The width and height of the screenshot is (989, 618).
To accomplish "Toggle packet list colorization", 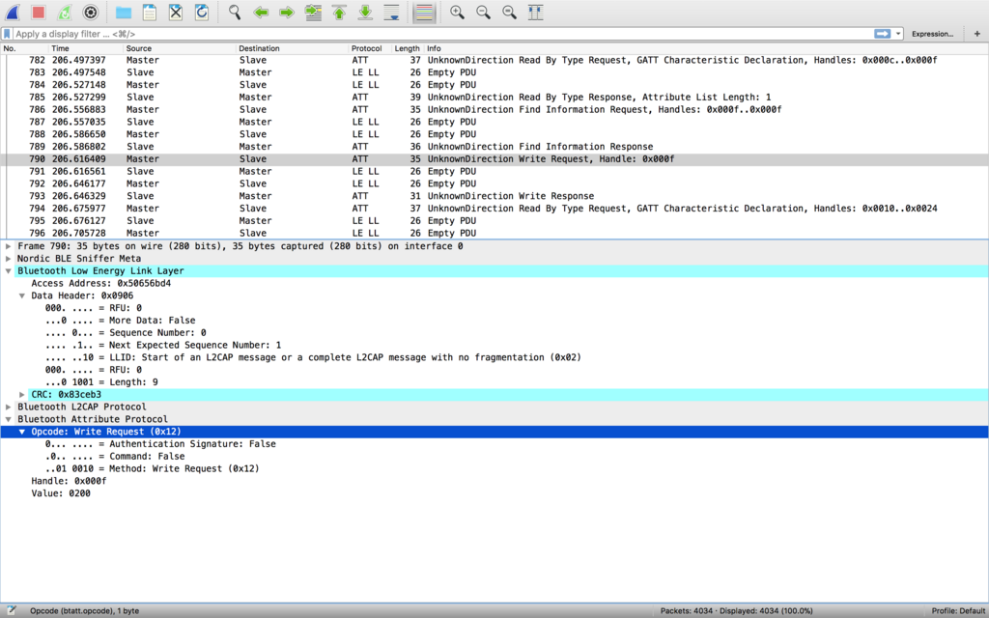I will 425,12.
